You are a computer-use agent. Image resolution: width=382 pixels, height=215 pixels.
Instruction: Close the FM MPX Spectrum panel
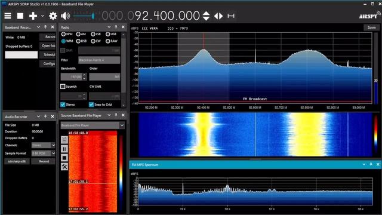[x=378, y=165]
